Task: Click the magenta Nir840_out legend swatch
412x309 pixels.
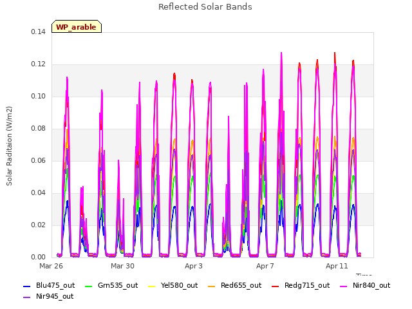Action: 344,286
